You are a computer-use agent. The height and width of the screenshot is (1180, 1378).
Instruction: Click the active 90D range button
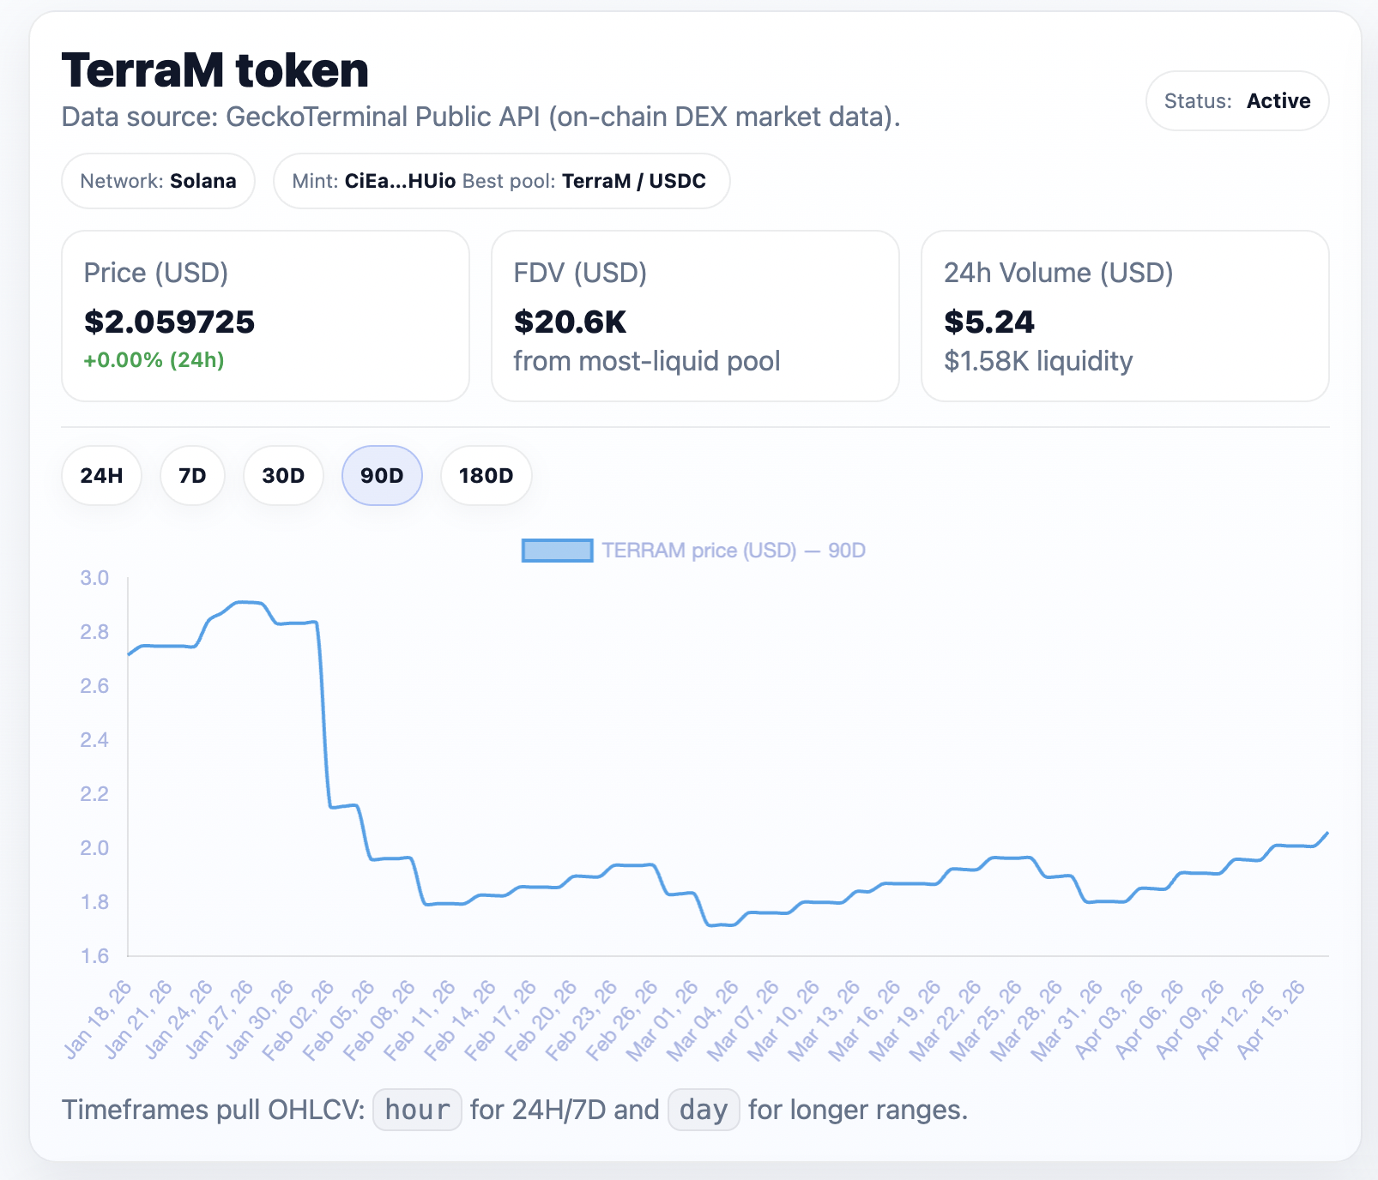point(382,475)
